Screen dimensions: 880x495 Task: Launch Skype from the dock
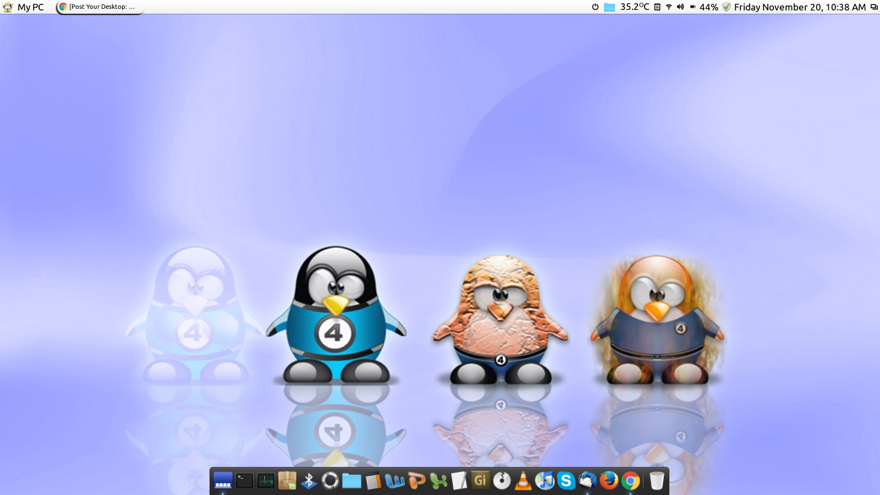pyautogui.click(x=566, y=481)
